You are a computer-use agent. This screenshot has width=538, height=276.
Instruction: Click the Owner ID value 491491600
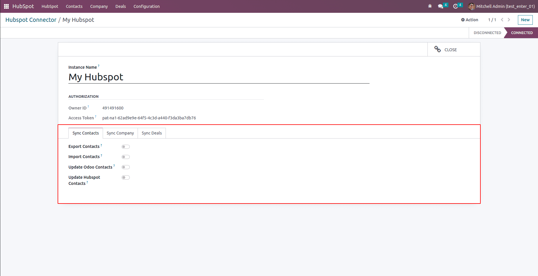click(113, 108)
